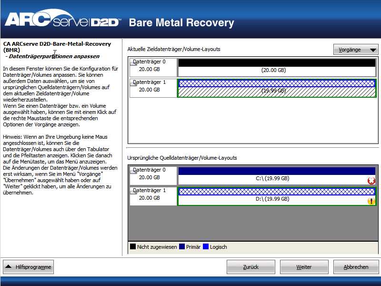This screenshot has width=381, height=286.
Task: Click the Zurück button
Action: coord(251,266)
